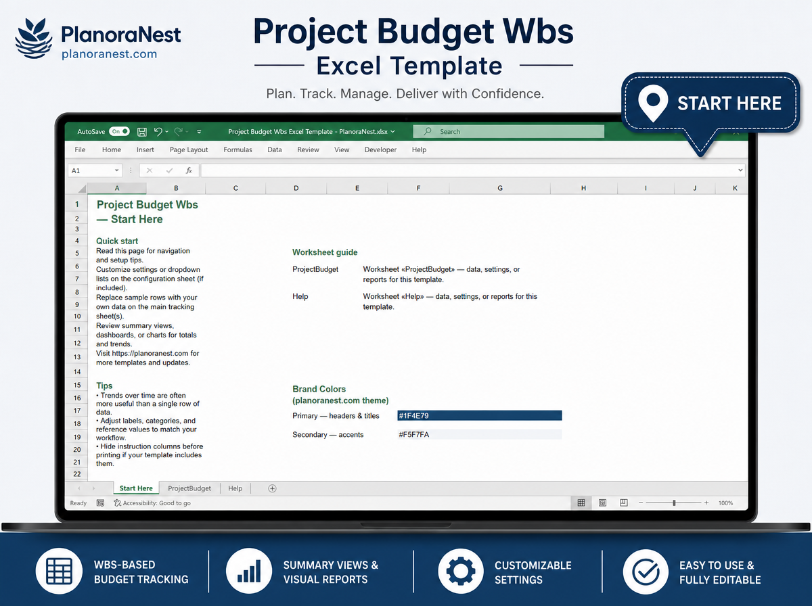Click the Cancel X icon in formula bar

pyautogui.click(x=150, y=171)
